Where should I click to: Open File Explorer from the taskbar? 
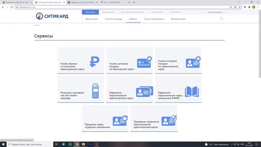[x=83, y=144]
